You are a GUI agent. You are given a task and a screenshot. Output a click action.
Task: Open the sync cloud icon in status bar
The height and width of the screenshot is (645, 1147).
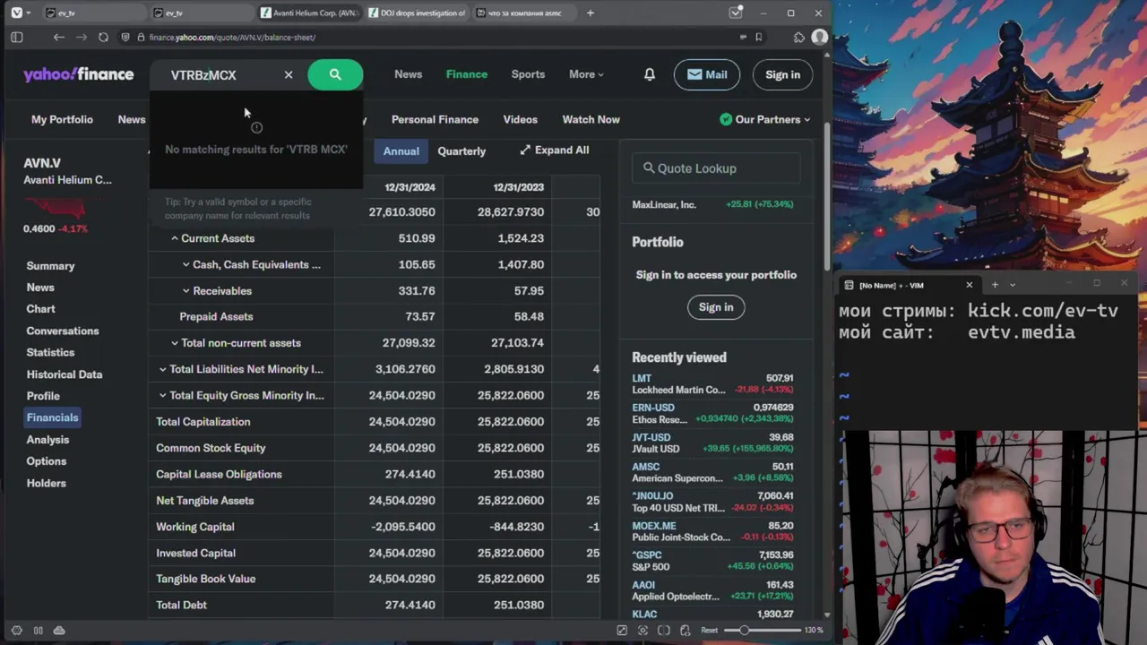pos(59,631)
